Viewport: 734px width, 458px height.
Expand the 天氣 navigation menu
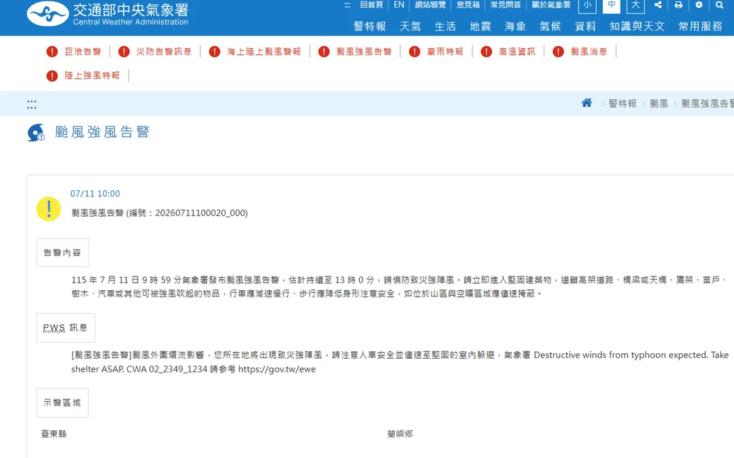click(x=410, y=27)
